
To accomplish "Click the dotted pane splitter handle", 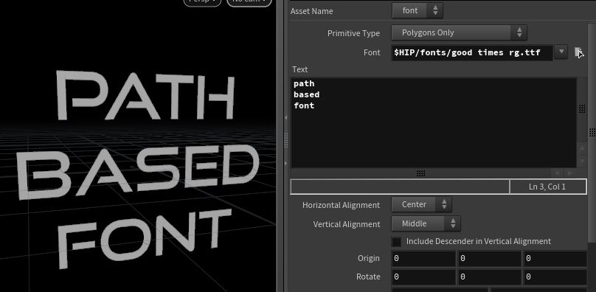I will (286, 140).
